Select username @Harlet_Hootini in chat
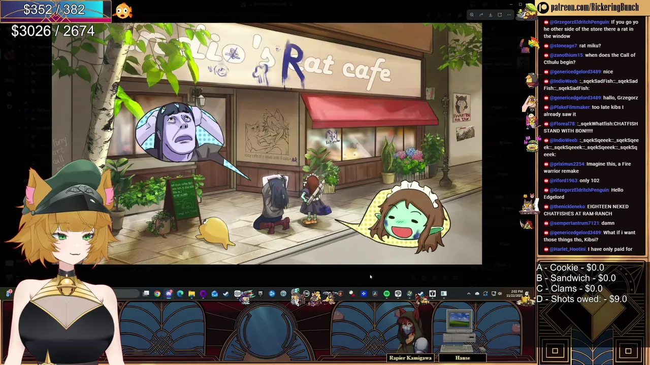Image resolution: width=650 pixels, height=365 pixels. click(x=568, y=249)
